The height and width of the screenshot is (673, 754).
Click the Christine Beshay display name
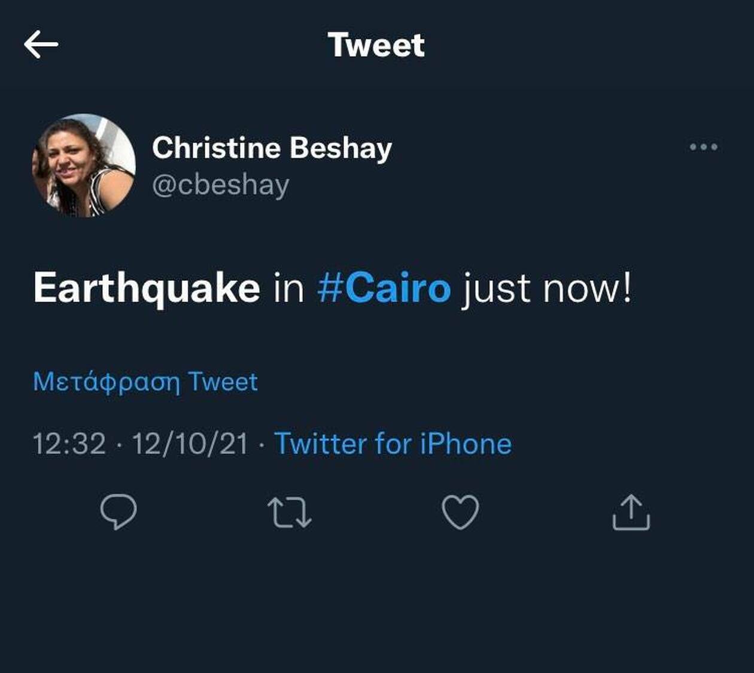[x=272, y=148]
